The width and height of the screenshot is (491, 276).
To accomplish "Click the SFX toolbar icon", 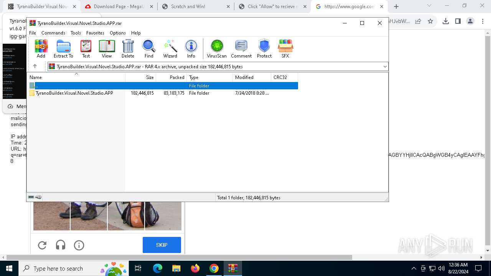I will point(285,49).
